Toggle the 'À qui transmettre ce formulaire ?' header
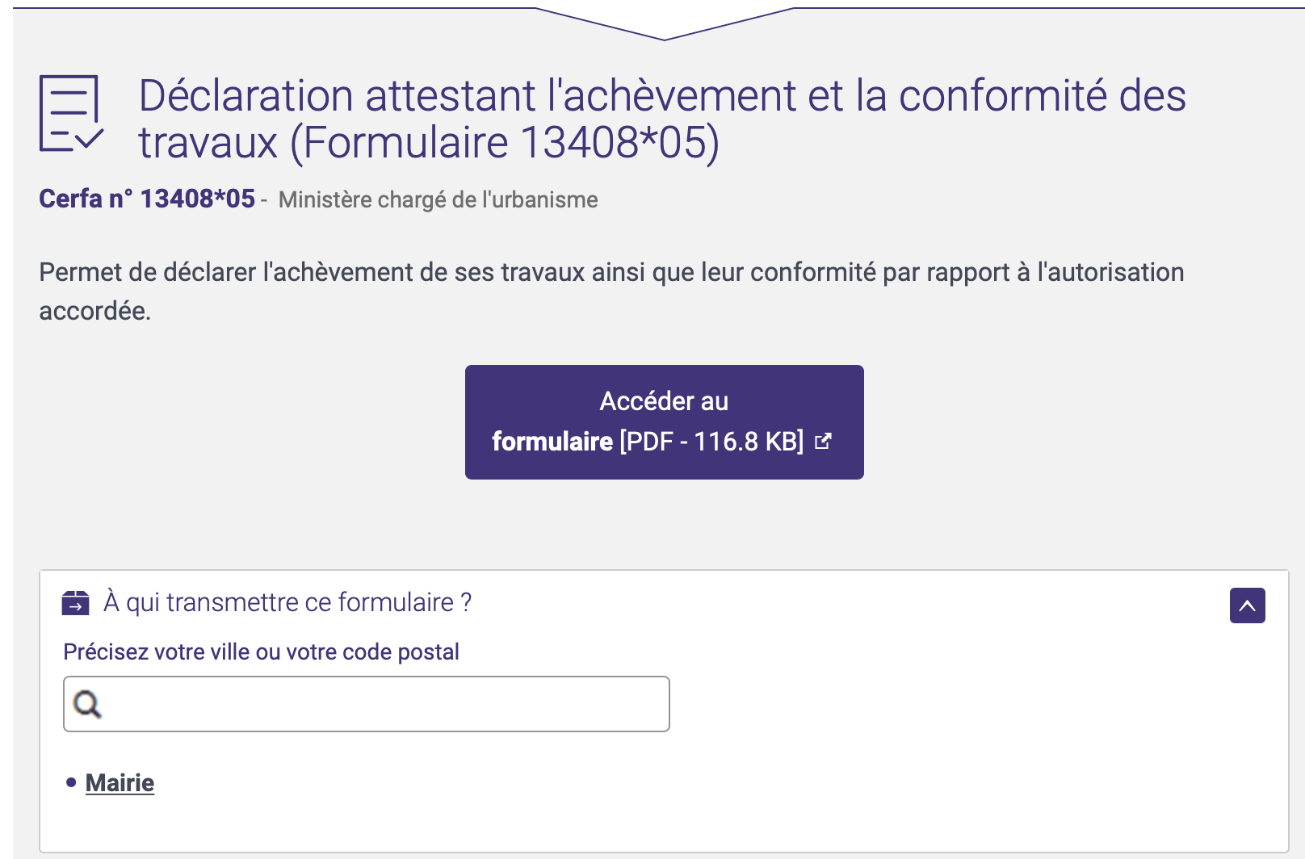Screen dimensions: 1305x859 coord(287,602)
